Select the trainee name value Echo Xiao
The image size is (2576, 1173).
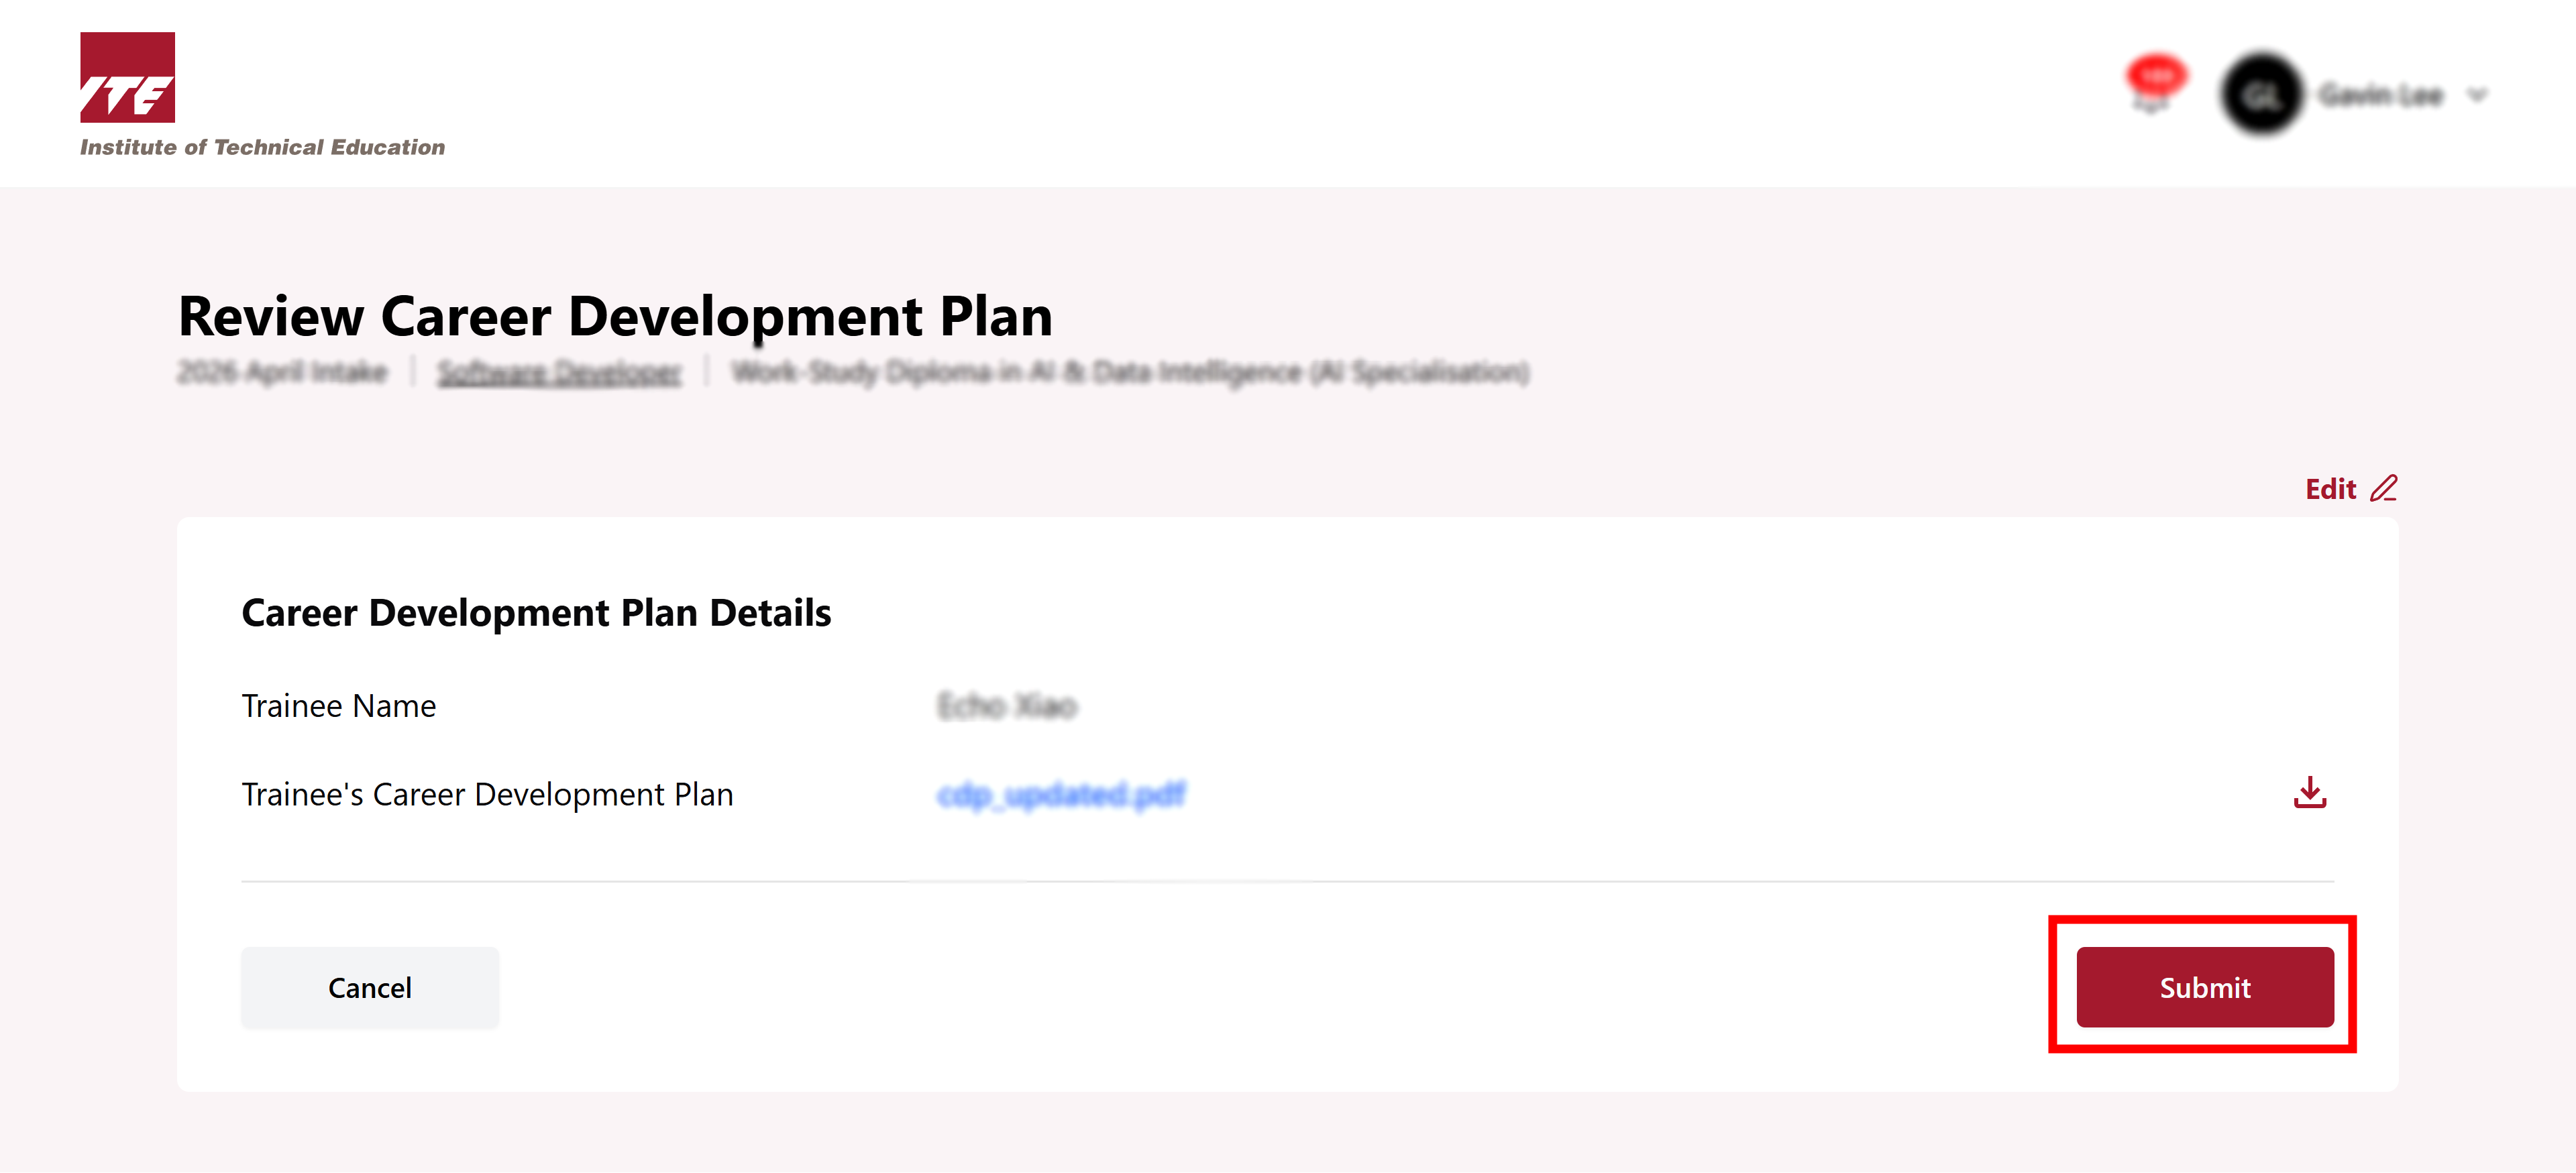coord(1007,706)
